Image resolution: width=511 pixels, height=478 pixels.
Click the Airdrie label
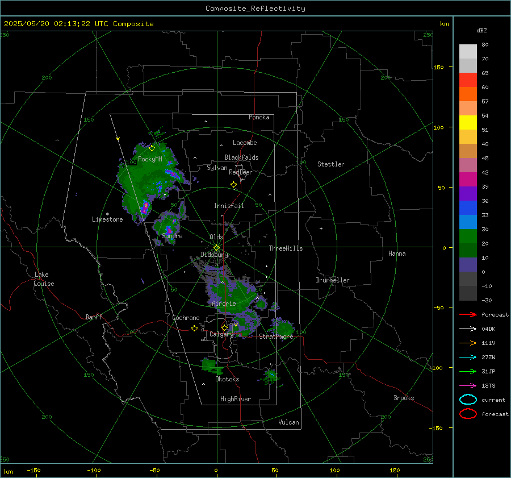coord(224,304)
